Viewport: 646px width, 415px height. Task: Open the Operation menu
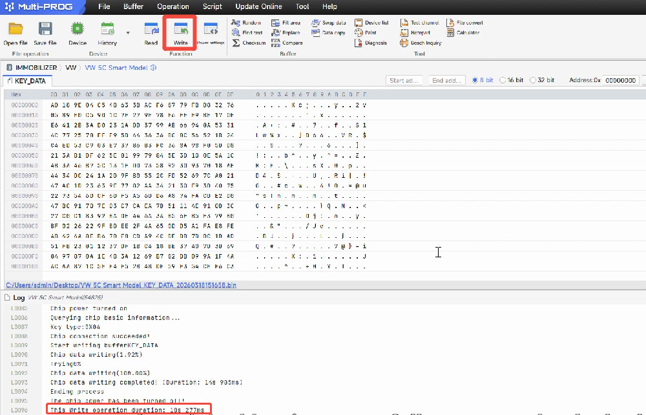[173, 6]
